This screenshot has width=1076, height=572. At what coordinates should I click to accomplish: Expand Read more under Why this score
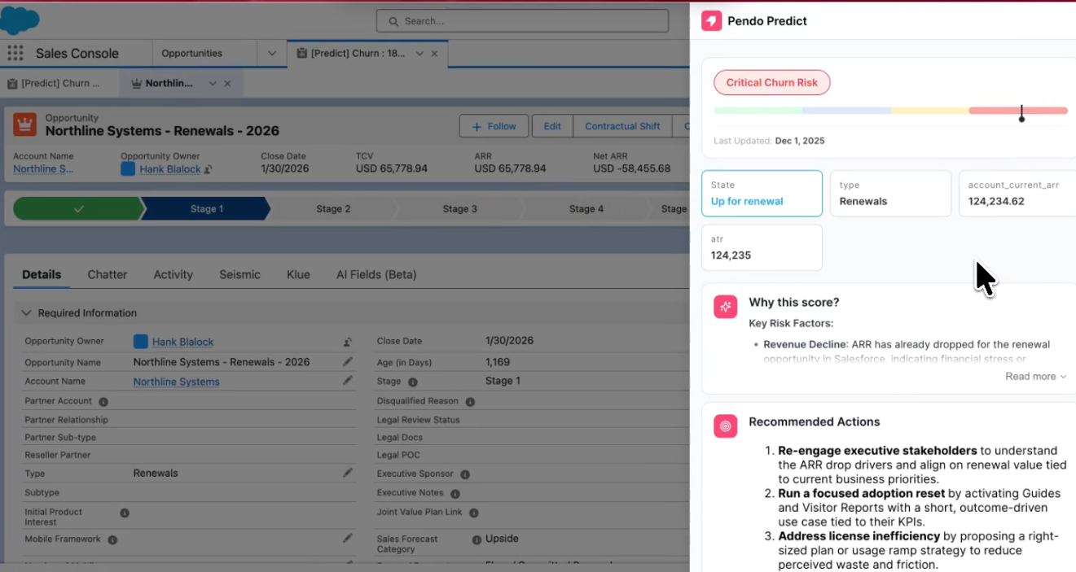[1035, 376]
